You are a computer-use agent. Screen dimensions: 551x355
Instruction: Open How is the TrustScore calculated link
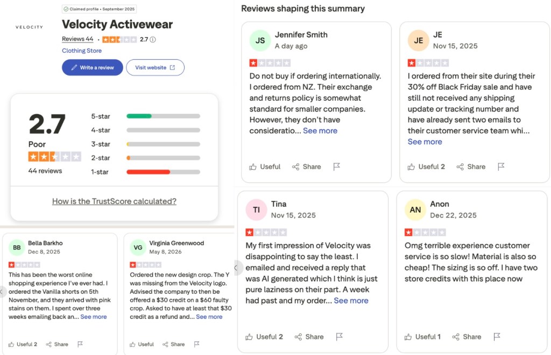pos(114,201)
